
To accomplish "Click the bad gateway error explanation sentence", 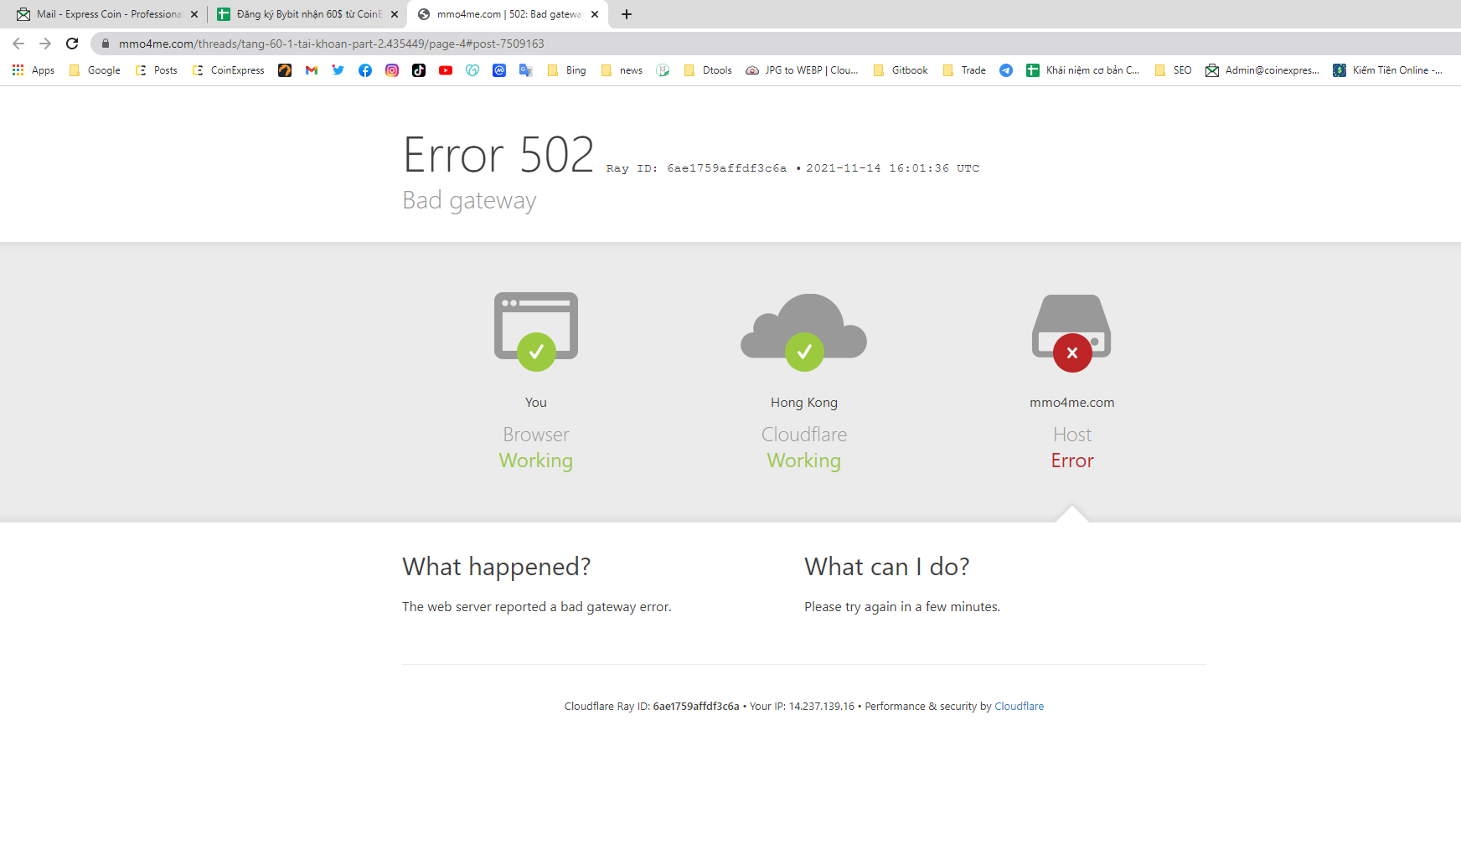I will tap(537, 607).
